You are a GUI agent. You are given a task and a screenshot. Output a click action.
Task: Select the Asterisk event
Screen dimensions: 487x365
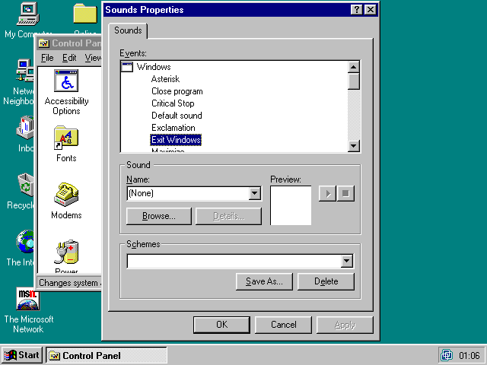pos(165,79)
